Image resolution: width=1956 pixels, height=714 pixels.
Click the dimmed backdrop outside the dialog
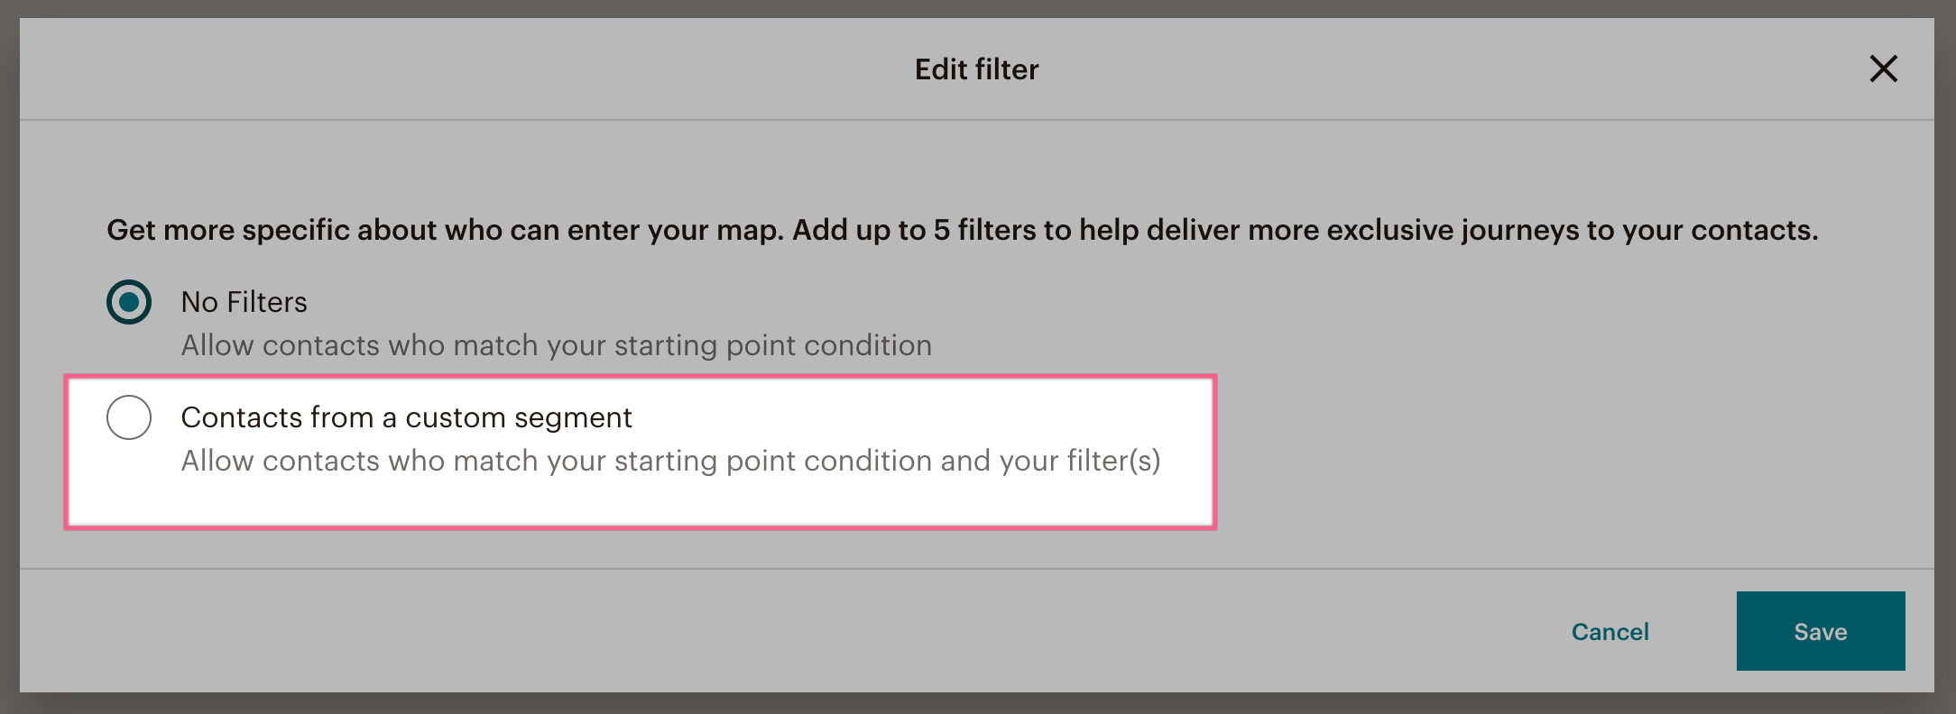click(x=9, y=361)
